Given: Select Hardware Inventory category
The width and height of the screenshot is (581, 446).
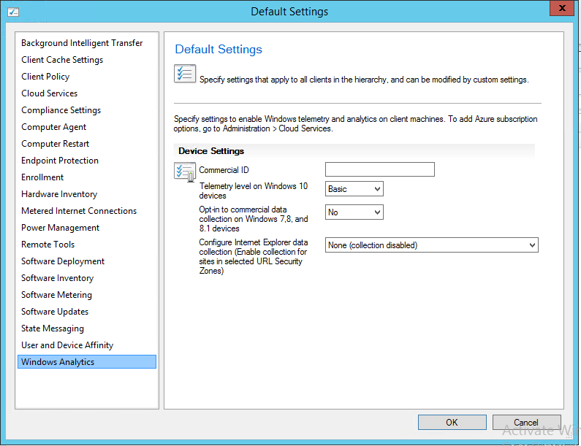Looking at the screenshot, I should pos(59,194).
